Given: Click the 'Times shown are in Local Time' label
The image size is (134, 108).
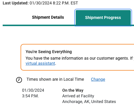Looking at the screenshot, I should coord(55,79).
